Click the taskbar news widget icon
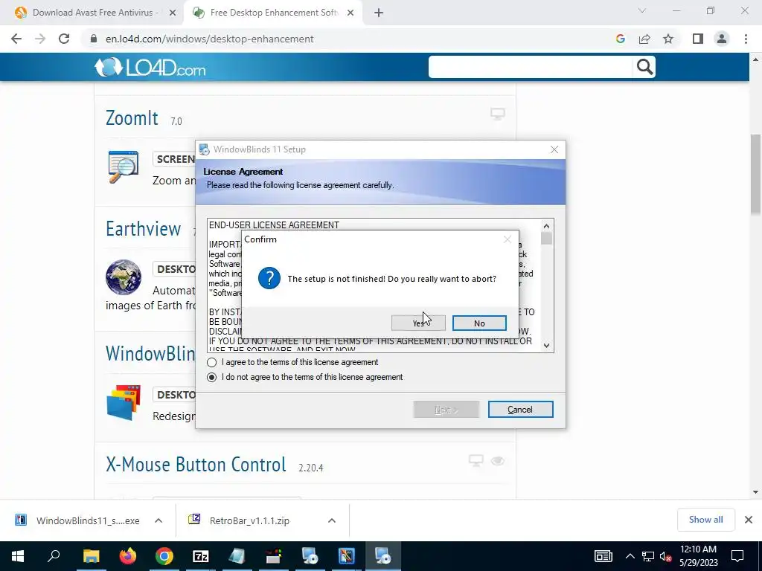The width and height of the screenshot is (762, 571). tap(603, 556)
